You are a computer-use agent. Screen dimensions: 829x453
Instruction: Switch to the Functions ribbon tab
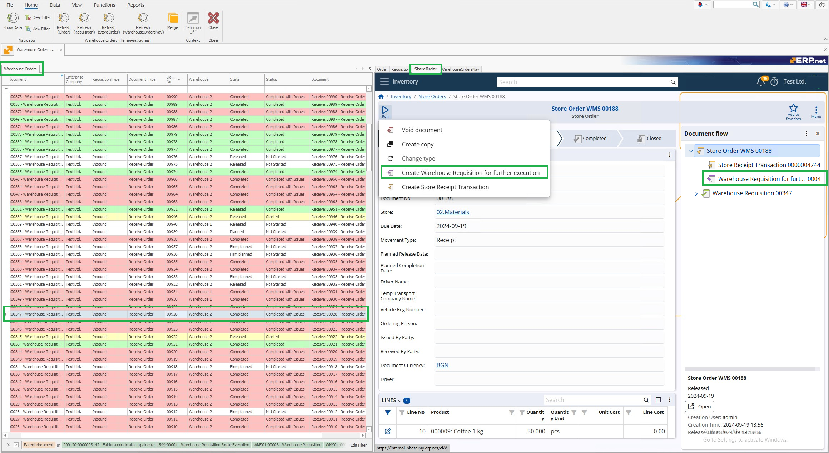(104, 5)
